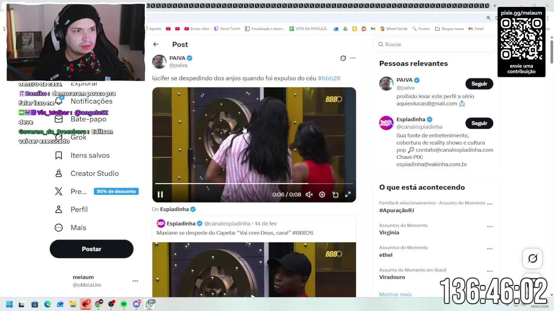
Task: Open more options for Viradouro trend
Action: (x=490, y=271)
